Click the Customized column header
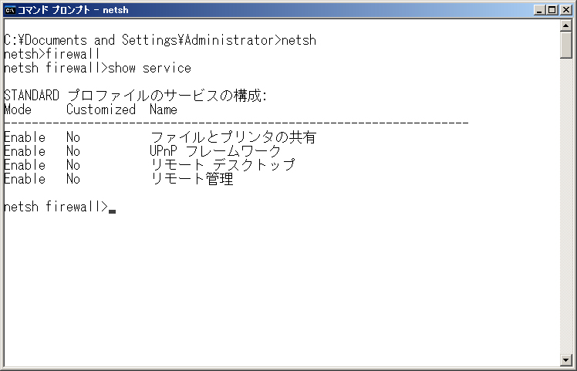Image resolution: width=577 pixels, height=371 pixels. tap(101, 110)
